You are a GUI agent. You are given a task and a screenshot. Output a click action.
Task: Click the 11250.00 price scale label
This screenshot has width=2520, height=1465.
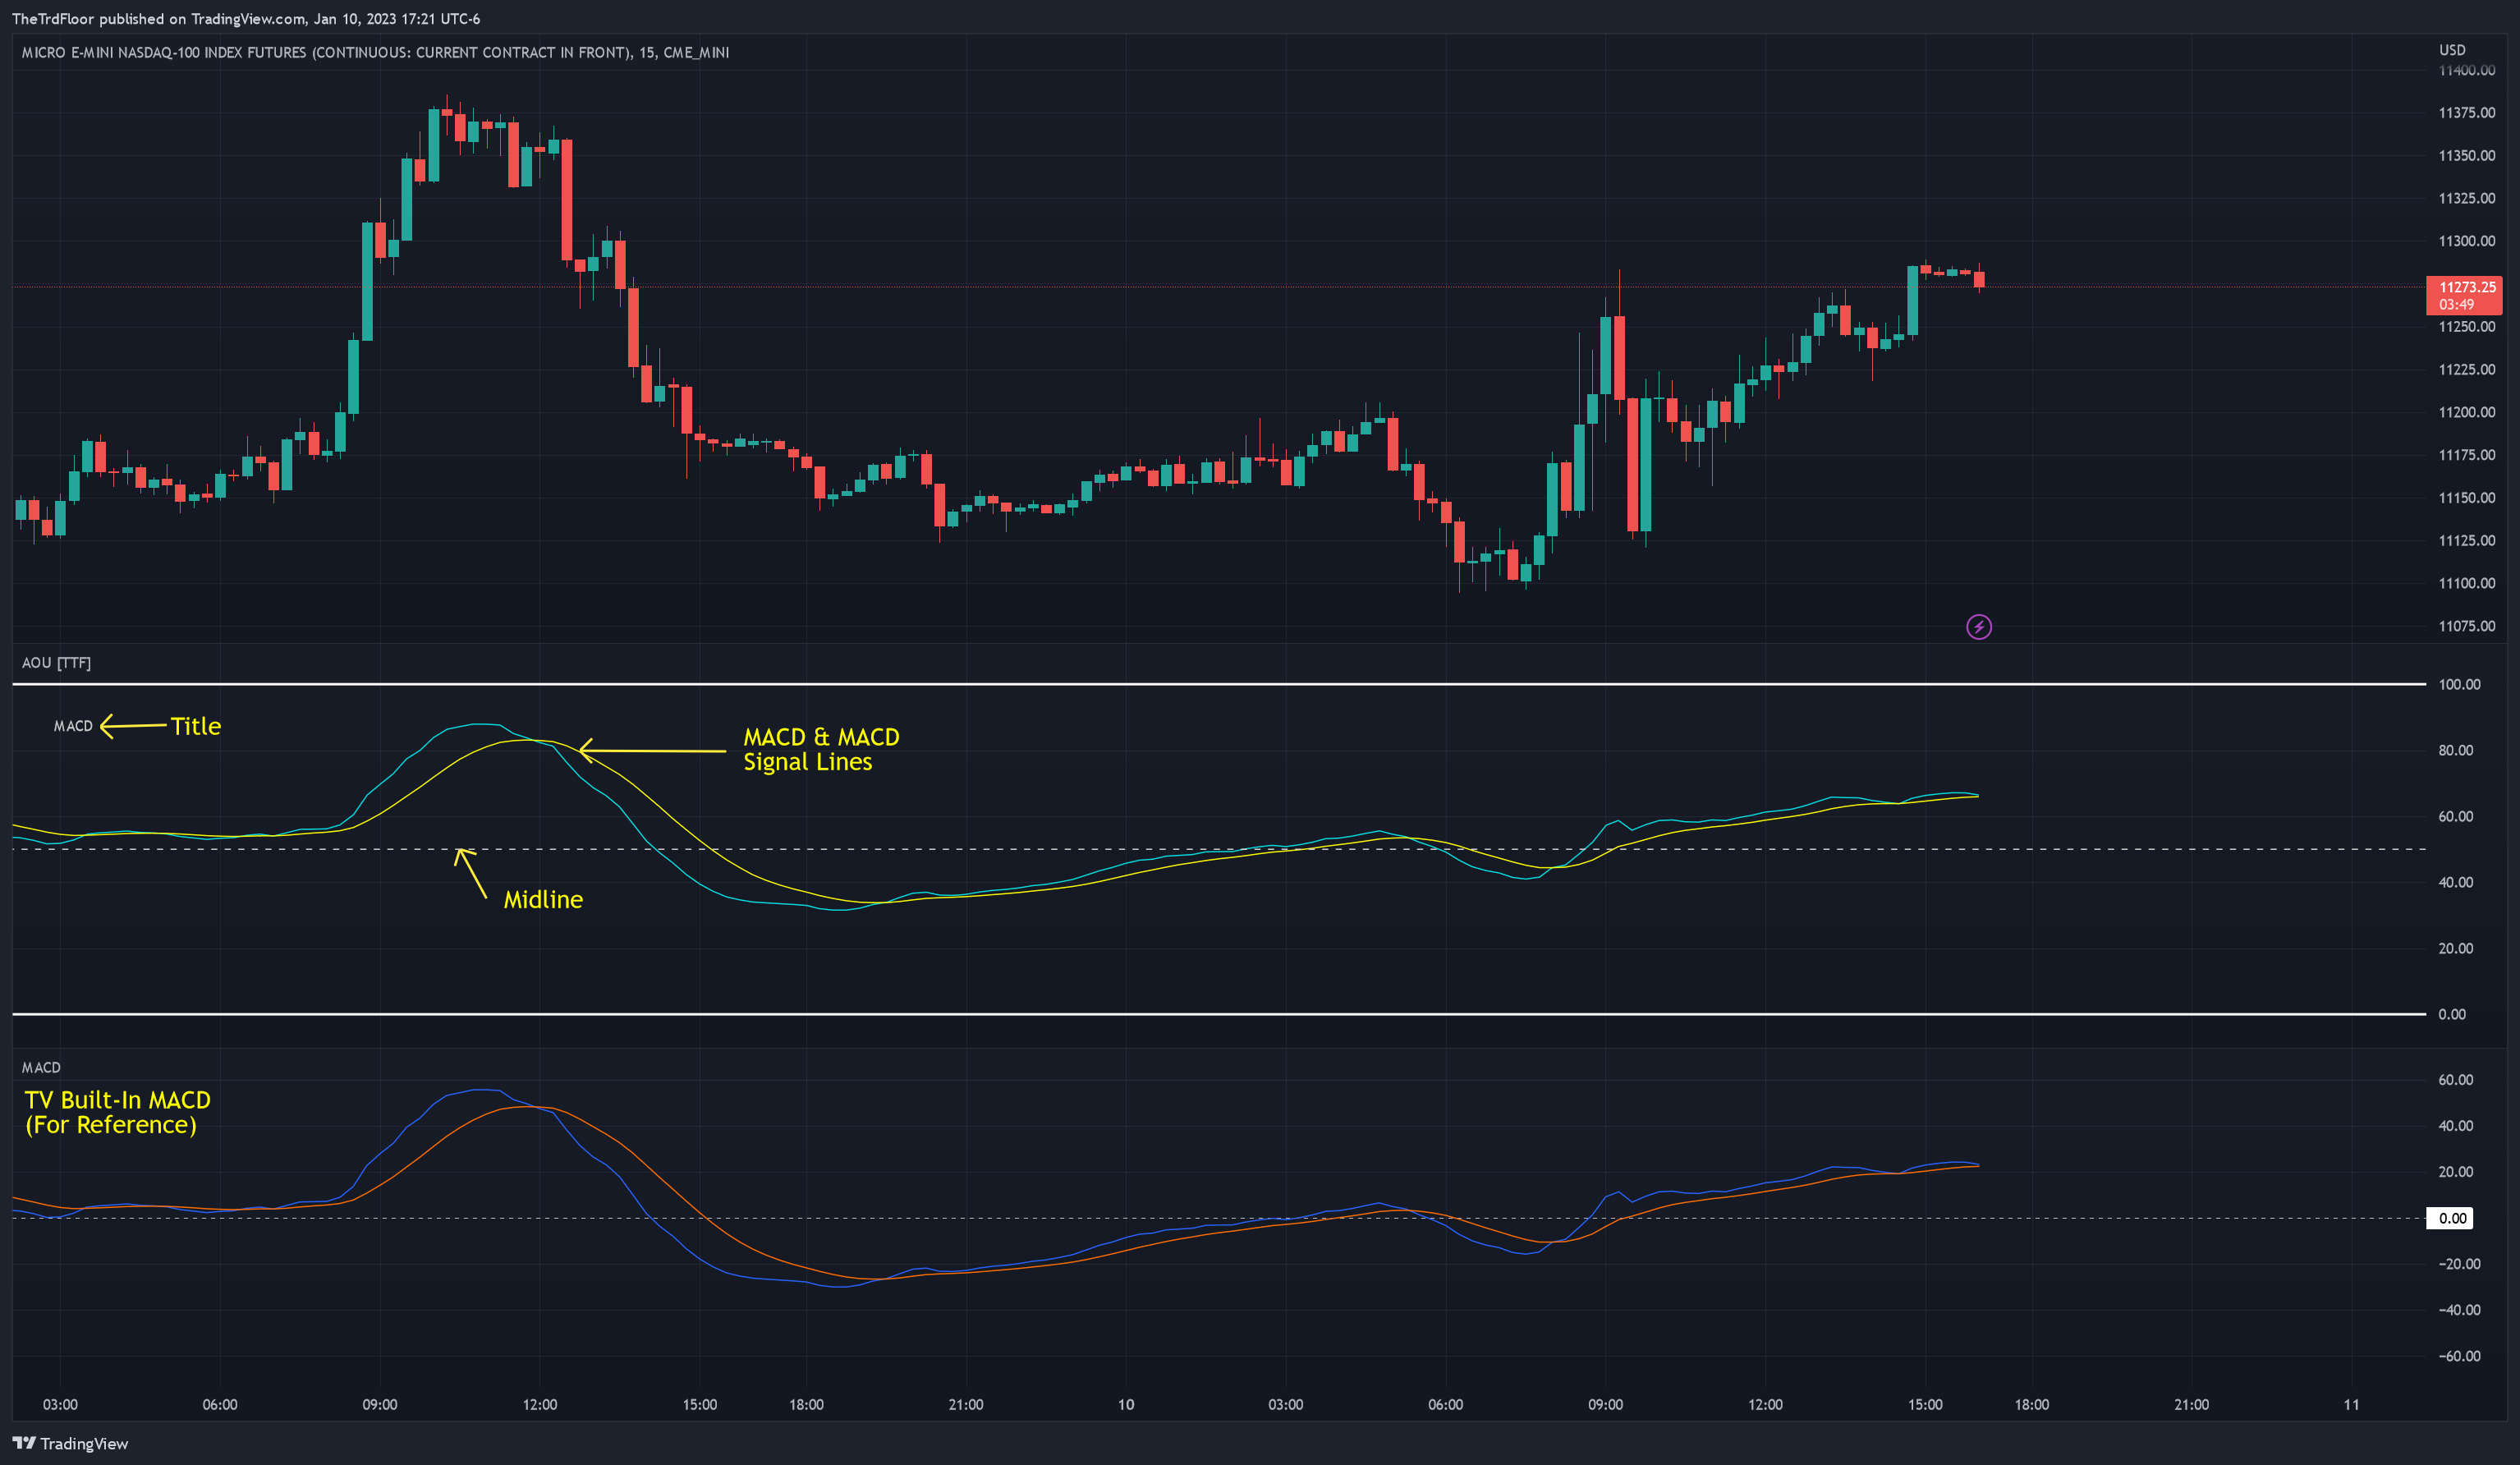(2467, 327)
